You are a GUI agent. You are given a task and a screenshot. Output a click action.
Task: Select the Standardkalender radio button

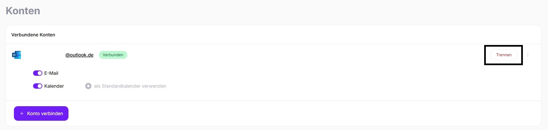88,86
